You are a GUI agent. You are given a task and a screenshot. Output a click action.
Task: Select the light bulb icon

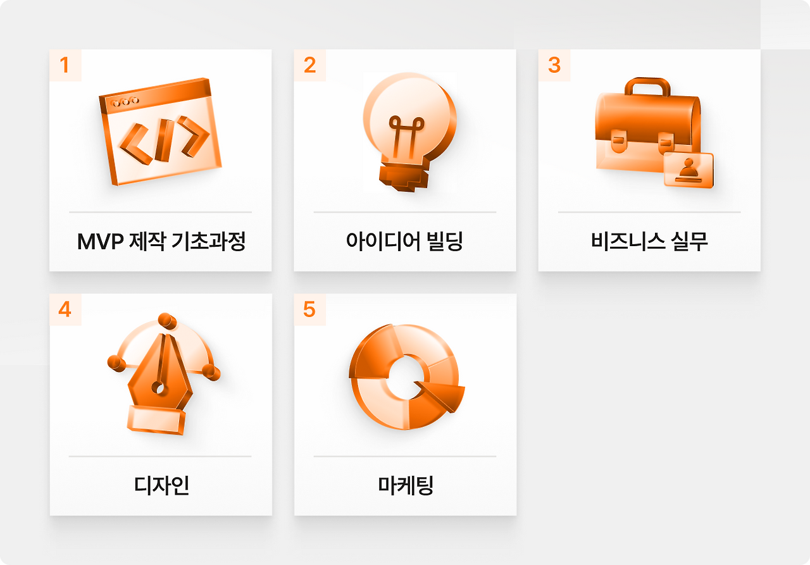pos(409,132)
